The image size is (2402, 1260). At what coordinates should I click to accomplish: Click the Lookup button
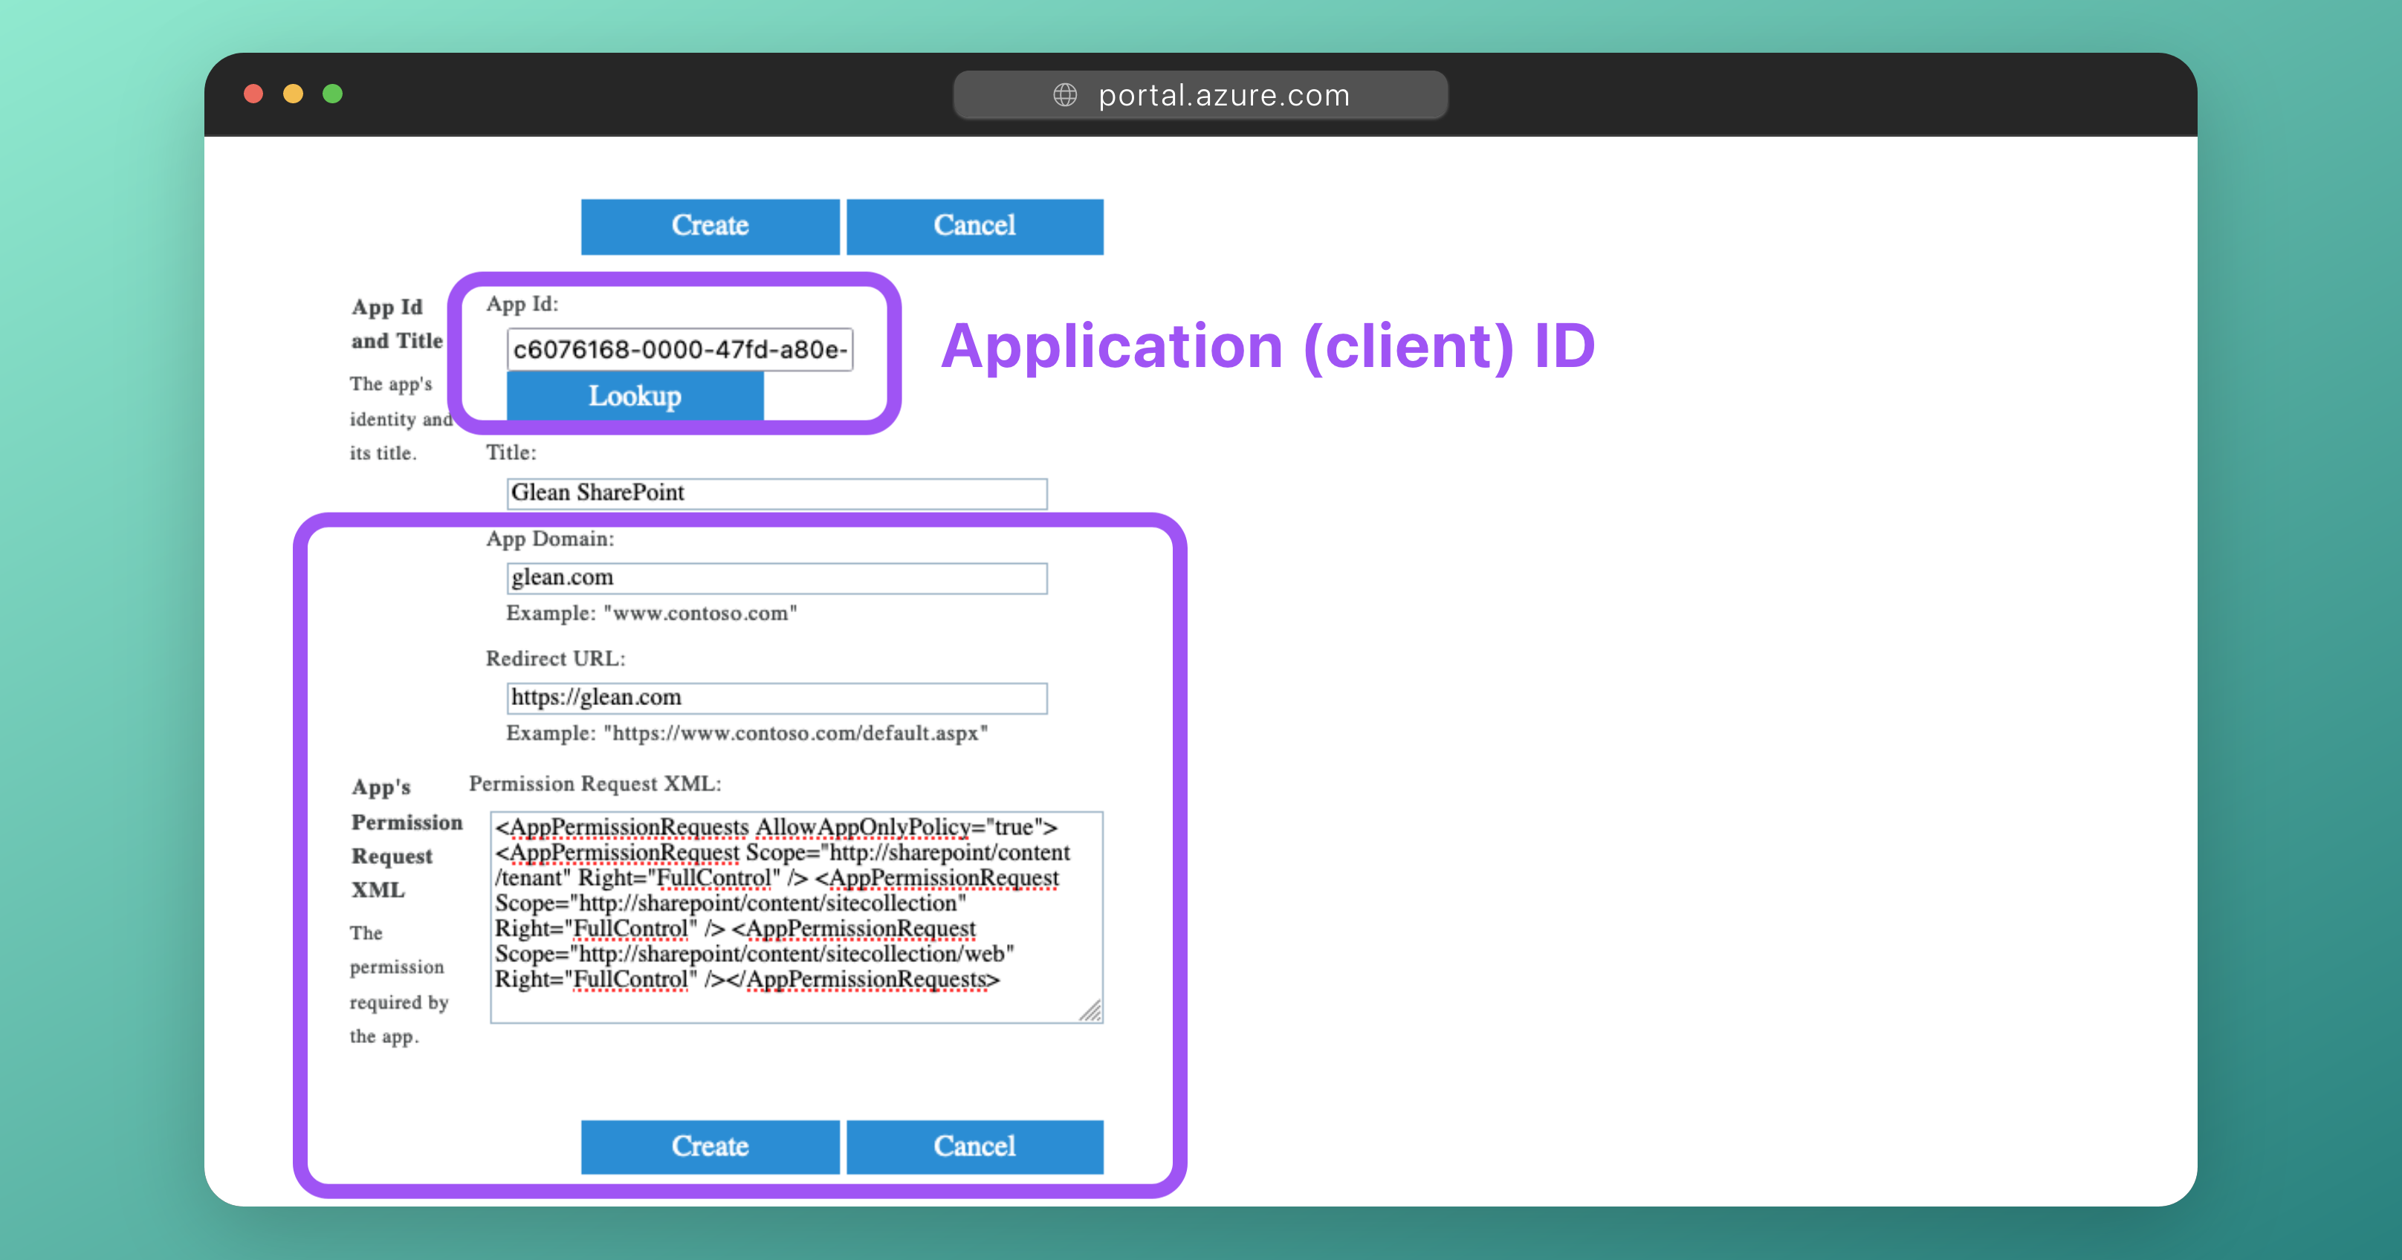[635, 396]
